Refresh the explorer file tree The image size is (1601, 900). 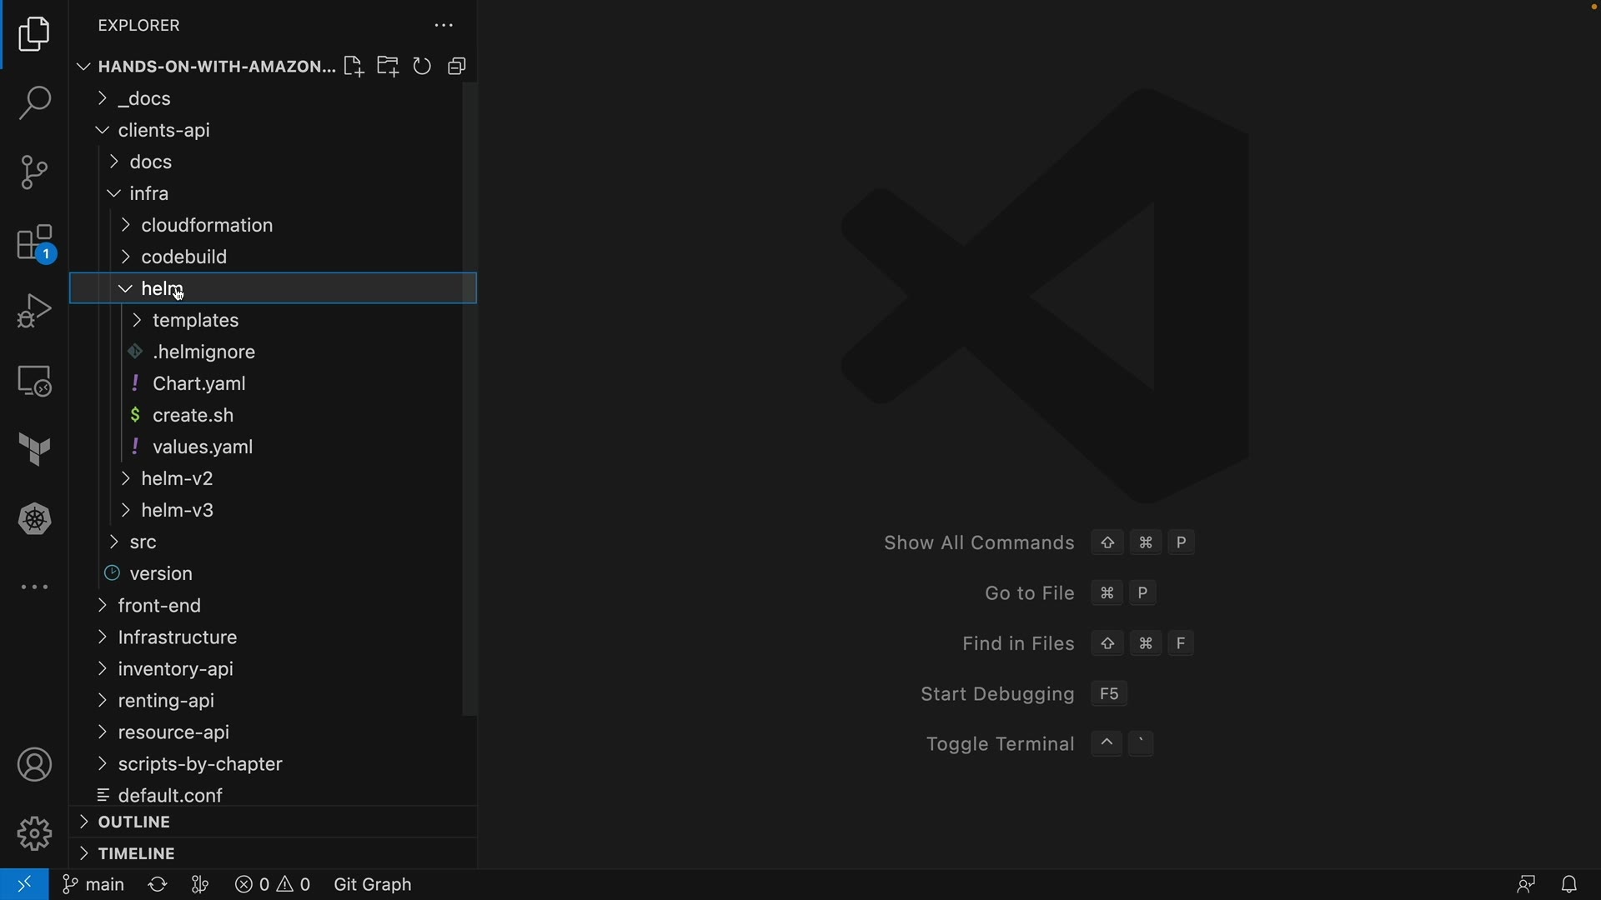[423, 67]
